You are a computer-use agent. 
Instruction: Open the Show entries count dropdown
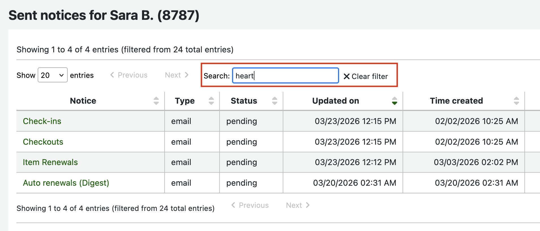[x=52, y=75]
